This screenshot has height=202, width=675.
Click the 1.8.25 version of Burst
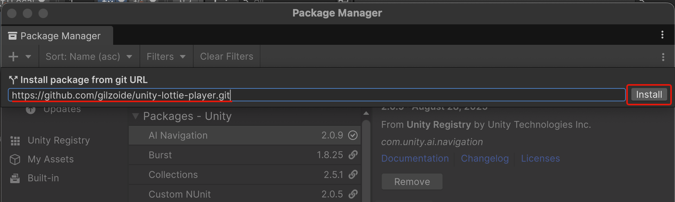tap(330, 155)
